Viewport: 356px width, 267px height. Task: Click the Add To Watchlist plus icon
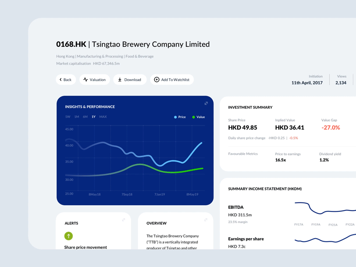(x=157, y=79)
